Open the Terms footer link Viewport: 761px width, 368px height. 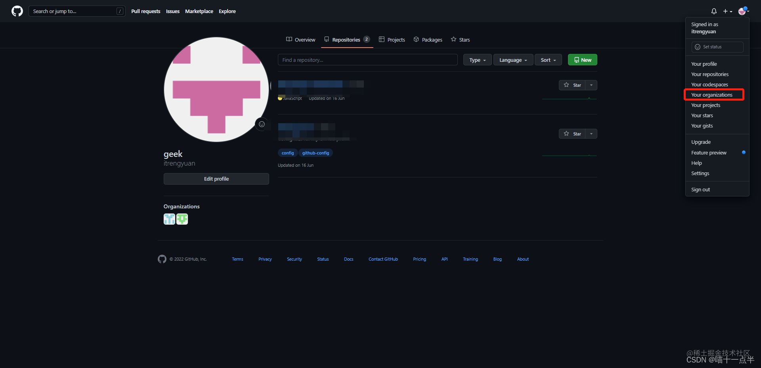coord(237,259)
